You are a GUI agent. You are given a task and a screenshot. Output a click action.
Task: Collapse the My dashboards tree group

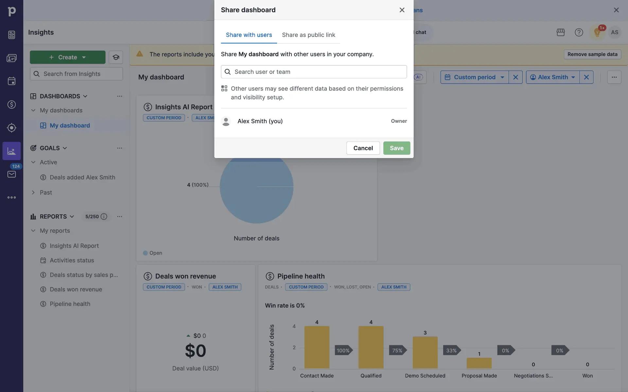(33, 110)
